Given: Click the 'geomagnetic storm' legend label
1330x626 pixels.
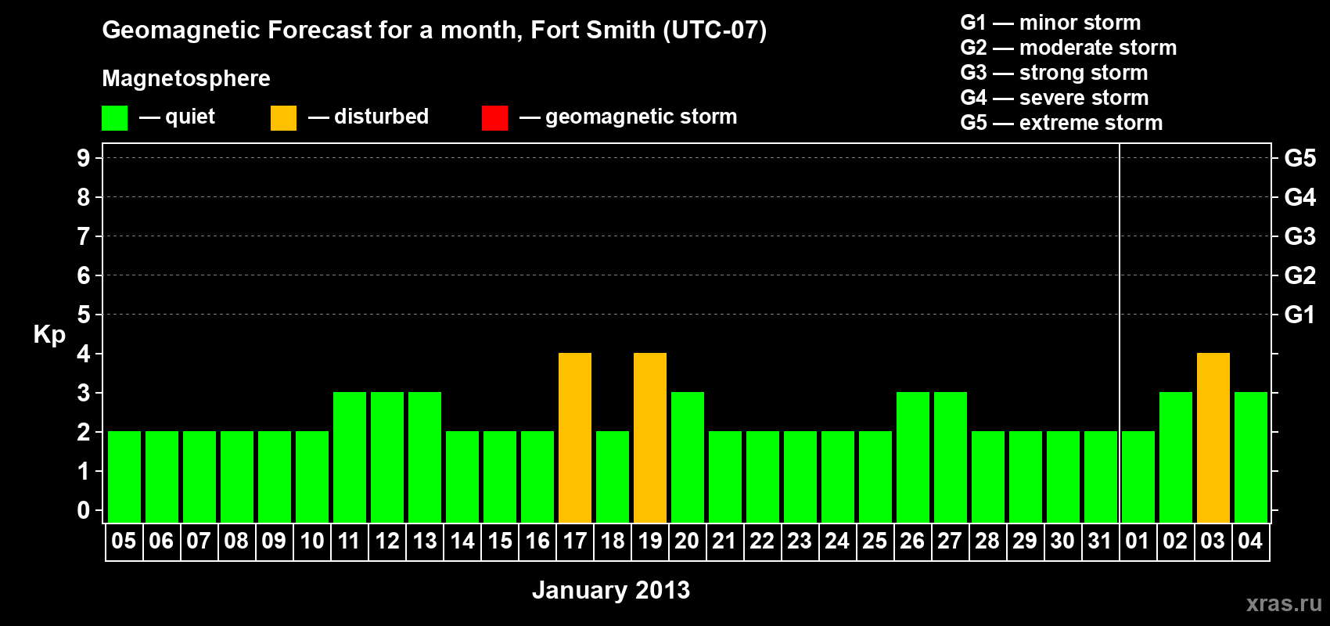Looking at the screenshot, I should point(641,117).
